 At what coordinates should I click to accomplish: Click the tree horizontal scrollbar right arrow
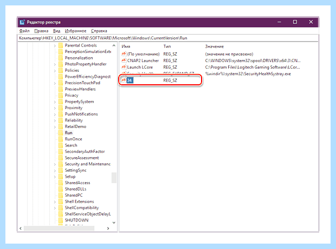pyautogui.click(x=108, y=228)
